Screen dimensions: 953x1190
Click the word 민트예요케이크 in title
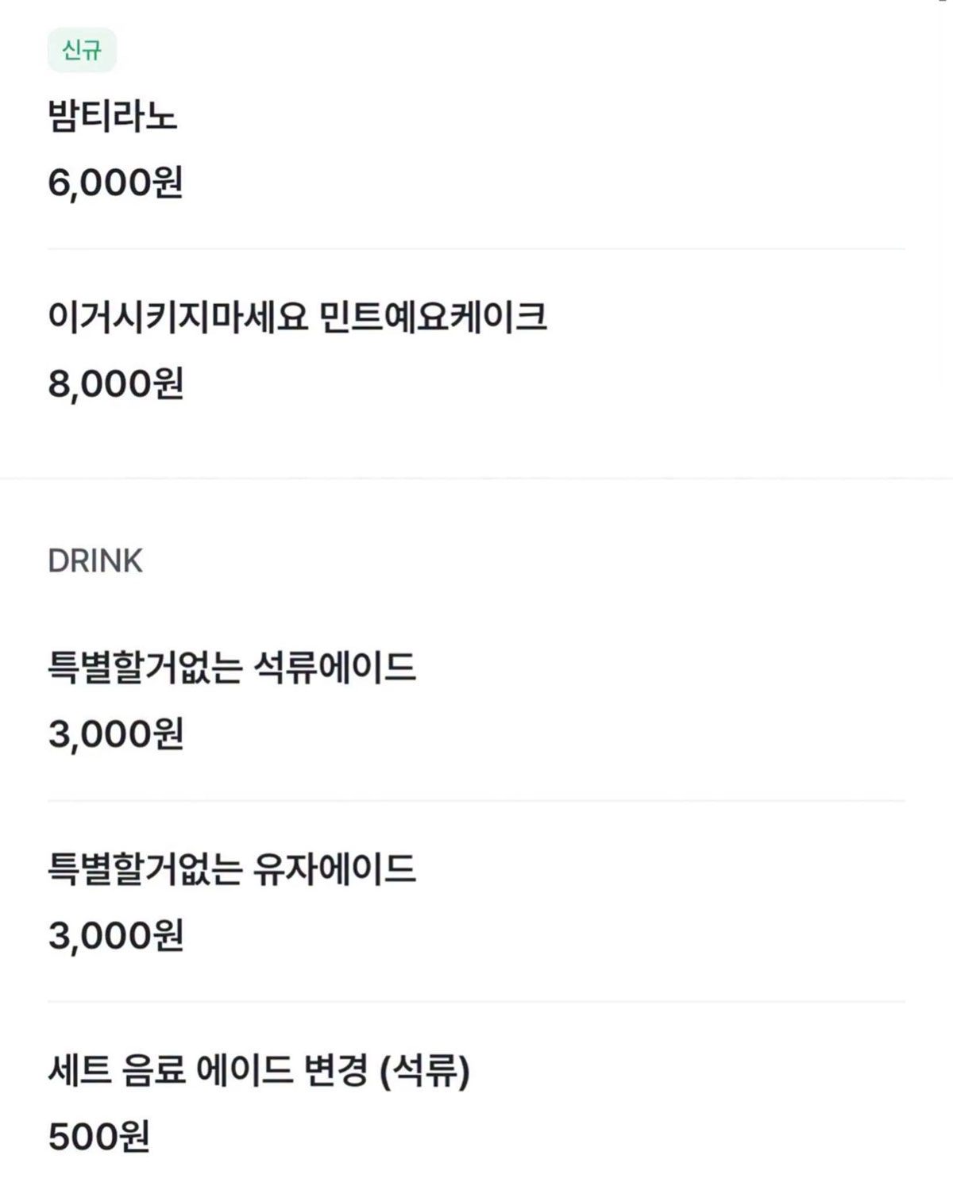click(x=433, y=317)
